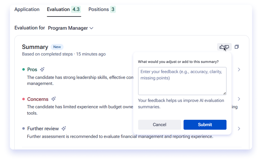
Task: Expand the Further review section chevron
Action: (239, 129)
